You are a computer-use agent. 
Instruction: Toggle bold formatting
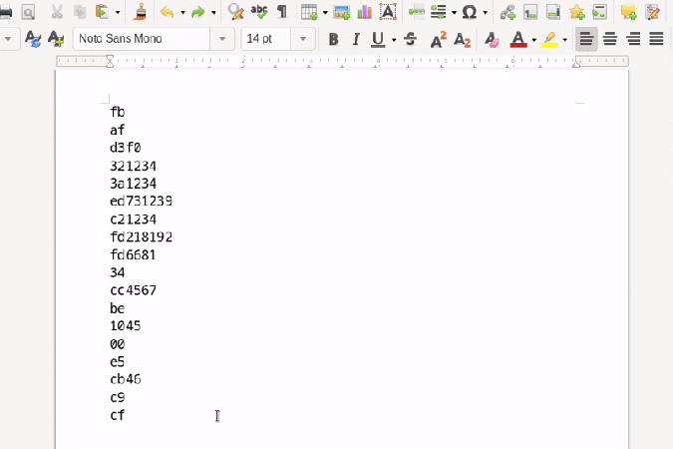333,40
